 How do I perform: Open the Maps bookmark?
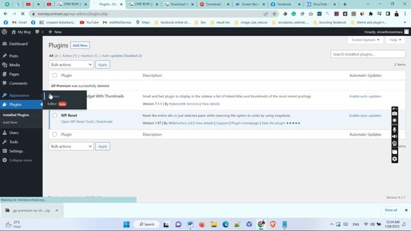(143, 22)
